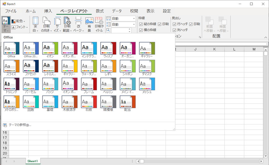Toggle 印刷 checkbox in 見出し group

click(191, 24)
